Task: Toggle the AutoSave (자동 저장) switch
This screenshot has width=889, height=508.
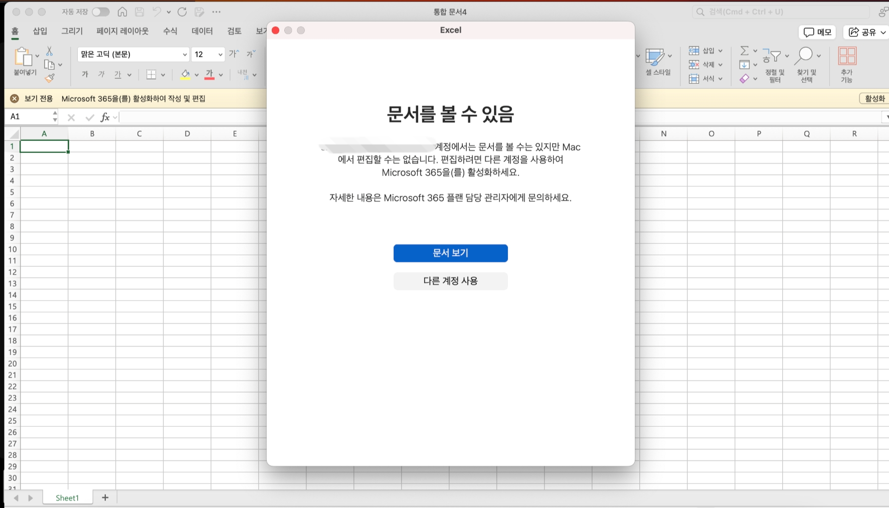Action: 100,12
